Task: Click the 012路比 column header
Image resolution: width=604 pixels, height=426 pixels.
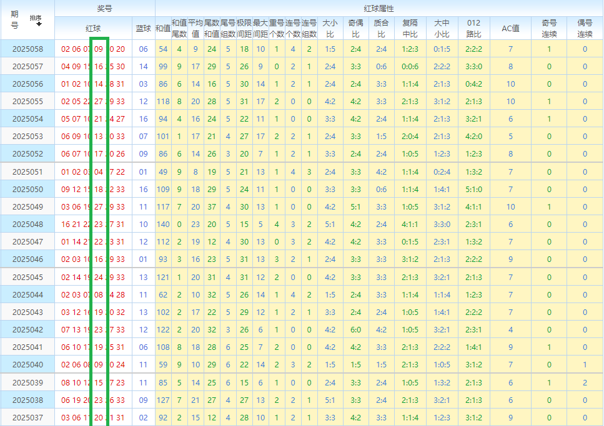Action: coord(474,28)
